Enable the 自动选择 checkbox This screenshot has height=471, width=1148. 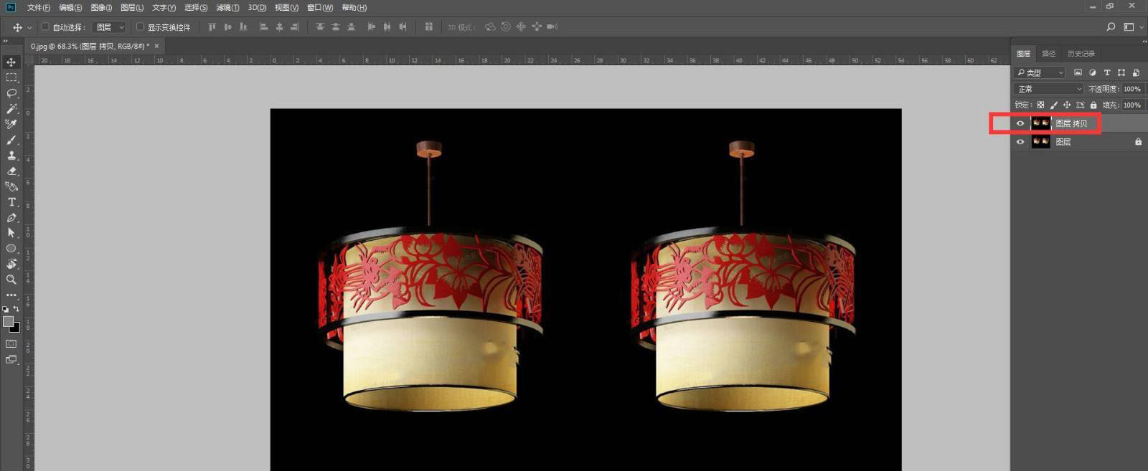45,27
